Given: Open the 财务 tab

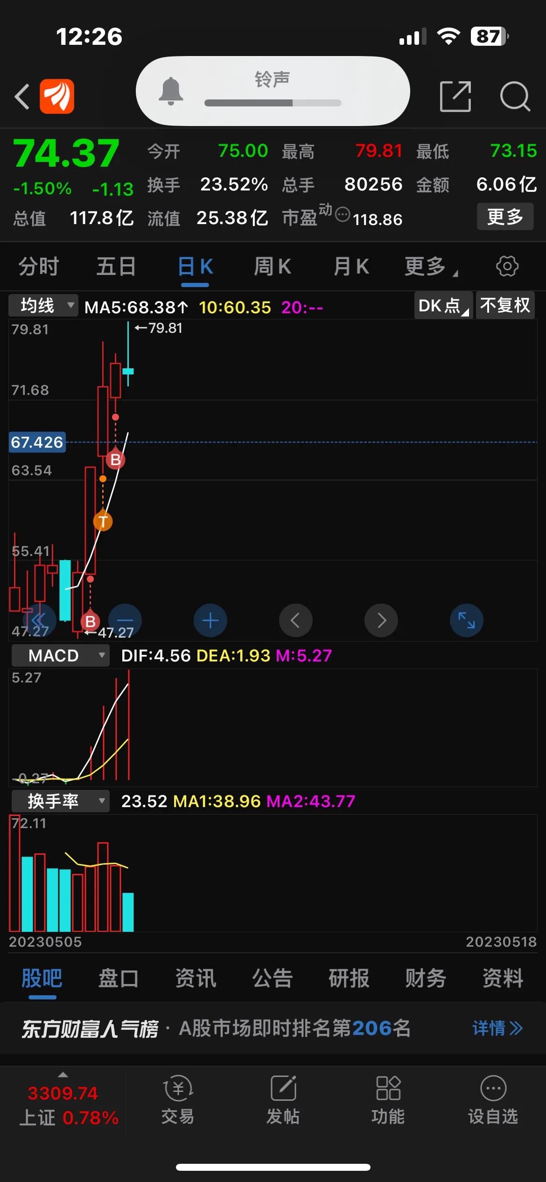Looking at the screenshot, I should [x=426, y=978].
